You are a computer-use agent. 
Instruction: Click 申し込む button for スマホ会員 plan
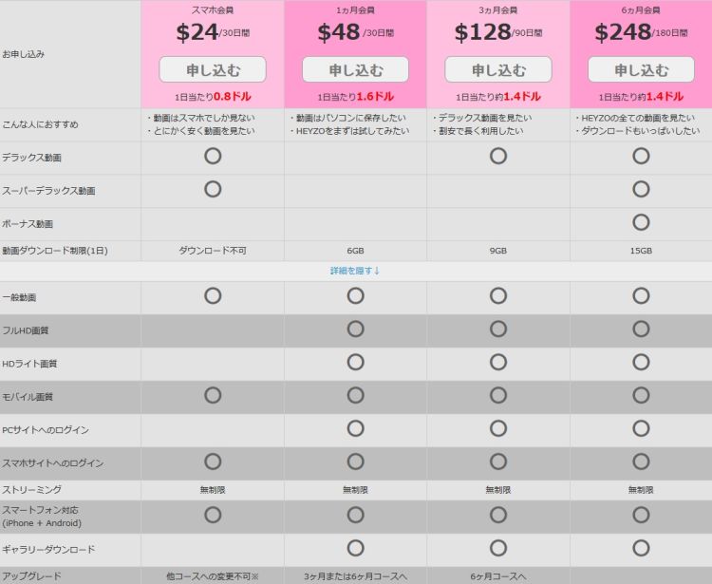point(213,69)
